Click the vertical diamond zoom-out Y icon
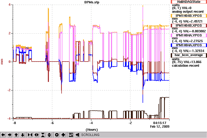Viewport: 207px width, 138px height. 49,135
